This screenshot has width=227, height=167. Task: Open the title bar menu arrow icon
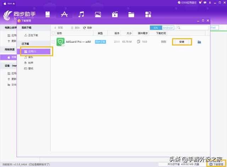click(210, 2)
